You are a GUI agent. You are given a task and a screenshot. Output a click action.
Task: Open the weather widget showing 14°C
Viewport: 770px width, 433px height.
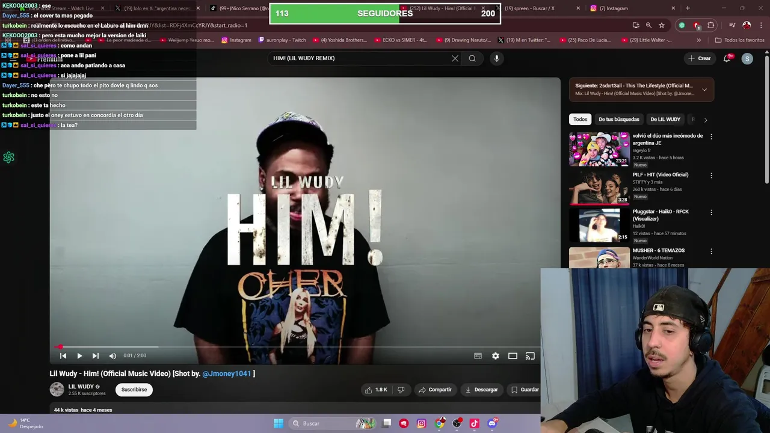[x=25, y=423]
